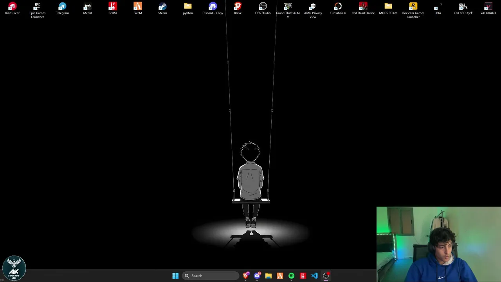501x282 pixels.
Task: Open RedM from the taskbar
Action: [303, 276]
